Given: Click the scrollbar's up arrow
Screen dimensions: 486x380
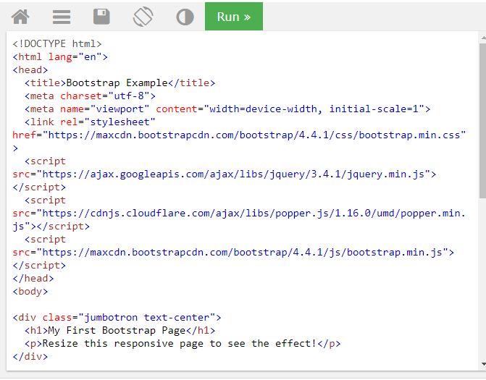Looking at the screenshot, I should pos(482,37).
